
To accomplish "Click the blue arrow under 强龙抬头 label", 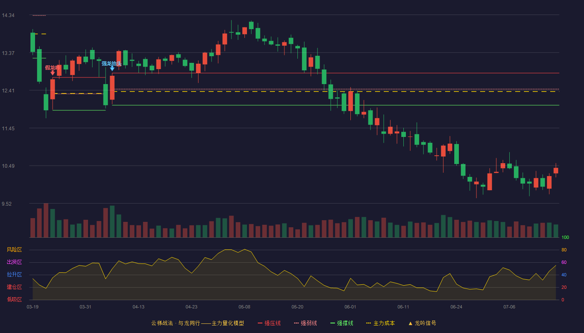I will click(112, 69).
